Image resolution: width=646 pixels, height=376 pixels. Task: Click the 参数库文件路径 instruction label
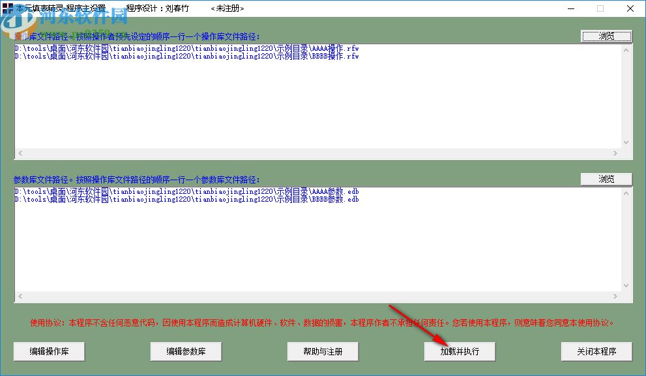click(137, 180)
